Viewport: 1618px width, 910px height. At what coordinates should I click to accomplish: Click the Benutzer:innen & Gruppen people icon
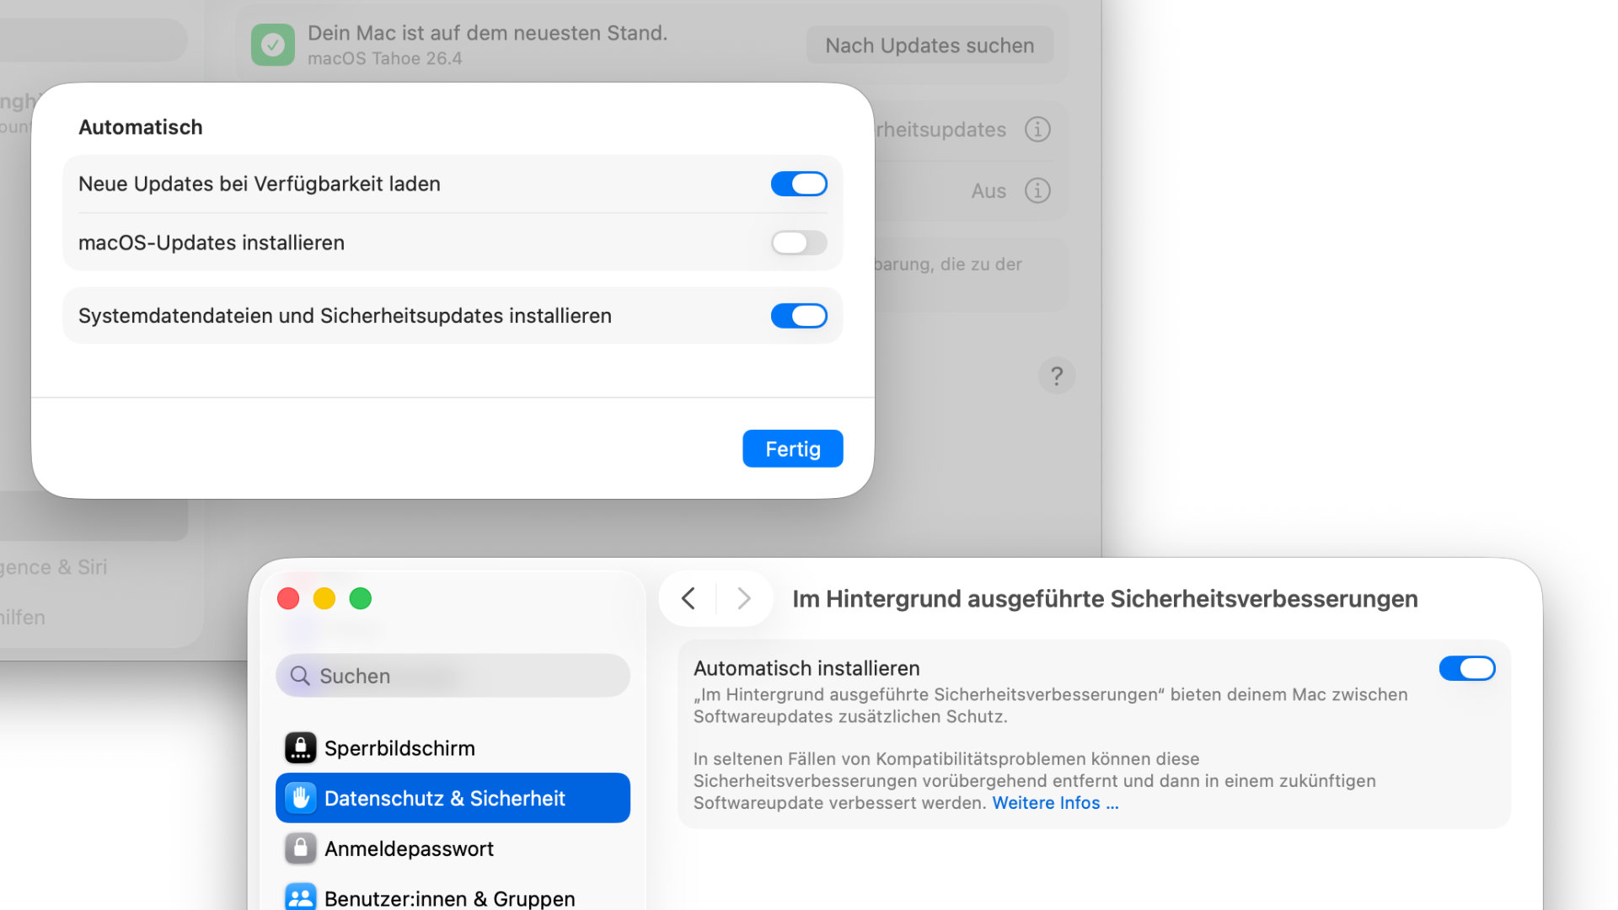[300, 897]
